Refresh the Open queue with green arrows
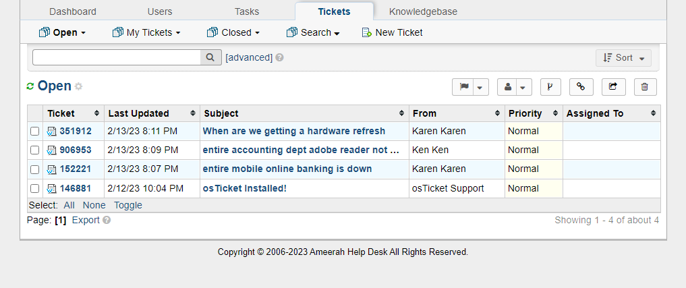This screenshot has height=288, width=686. click(30, 86)
